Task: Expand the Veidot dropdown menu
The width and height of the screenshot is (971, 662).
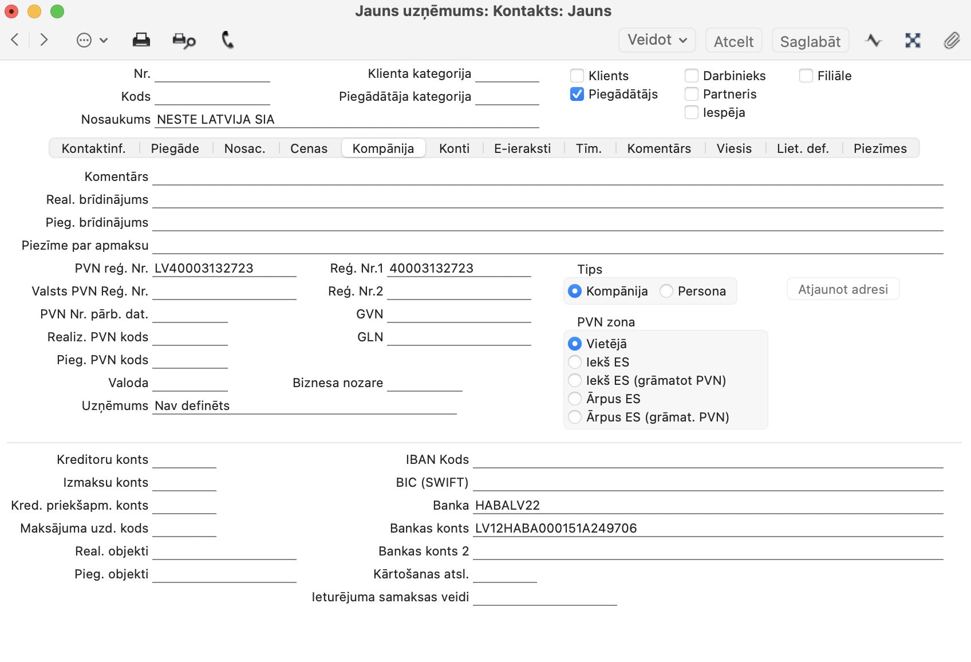Action: (657, 40)
